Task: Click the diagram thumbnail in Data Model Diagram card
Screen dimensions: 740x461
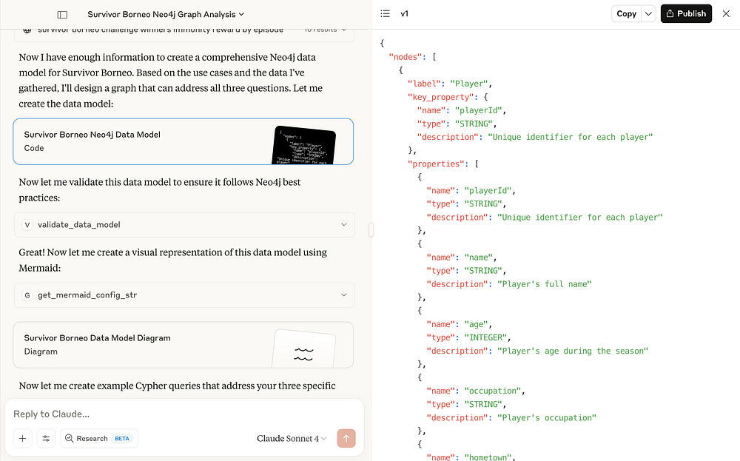Action: point(304,349)
